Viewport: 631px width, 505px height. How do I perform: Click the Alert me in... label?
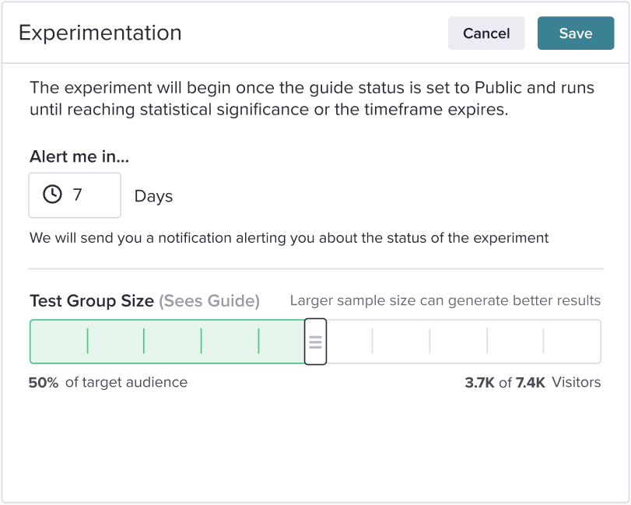tap(79, 156)
